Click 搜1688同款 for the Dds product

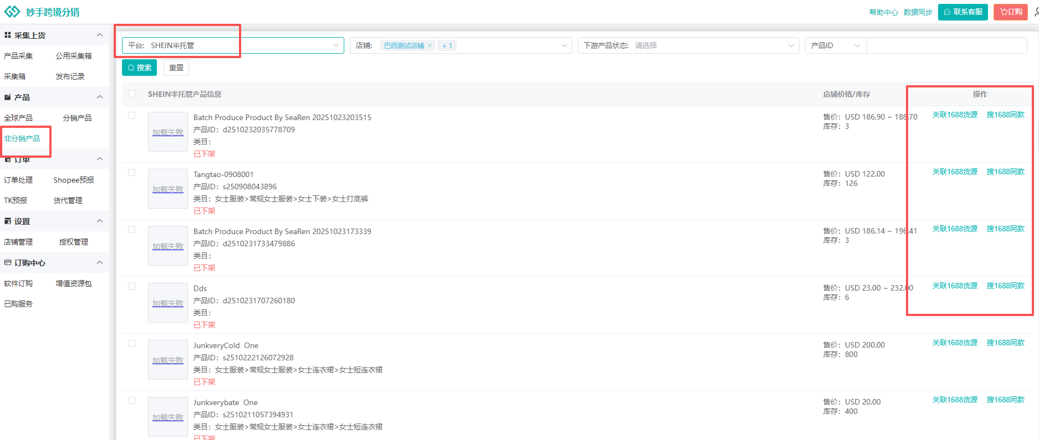tap(1006, 286)
